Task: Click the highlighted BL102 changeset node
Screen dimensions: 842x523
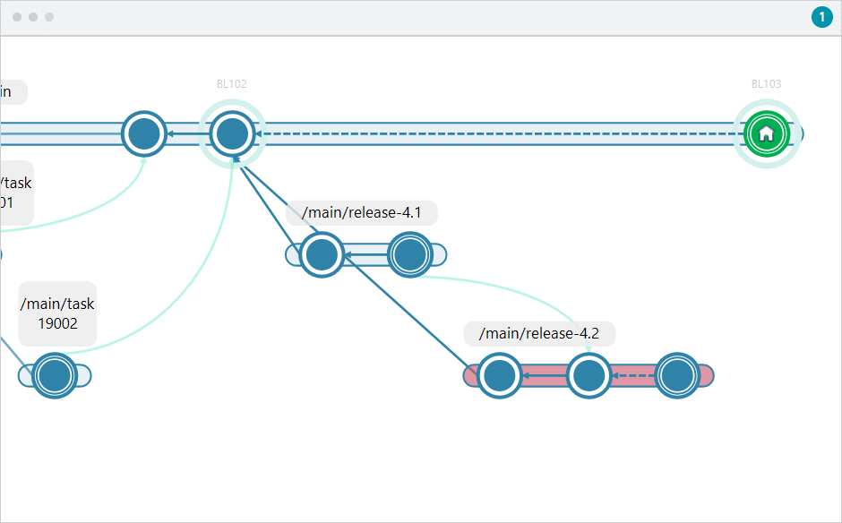Action: click(x=231, y=133)
